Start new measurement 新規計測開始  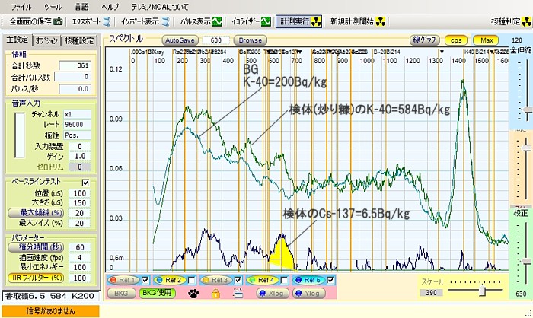(358, 22)
